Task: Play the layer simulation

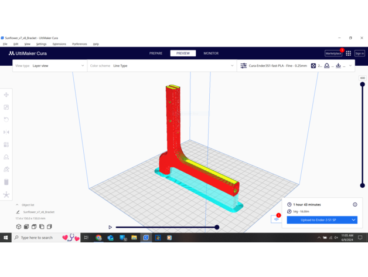Action: (x=110, y=227)
